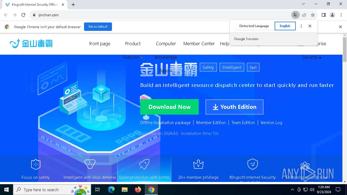
Task: Open Task View in taskbar
Action: click(98, 190)
